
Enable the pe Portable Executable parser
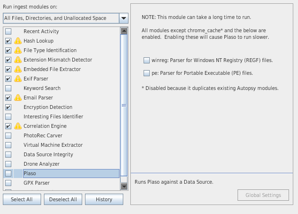146,73
